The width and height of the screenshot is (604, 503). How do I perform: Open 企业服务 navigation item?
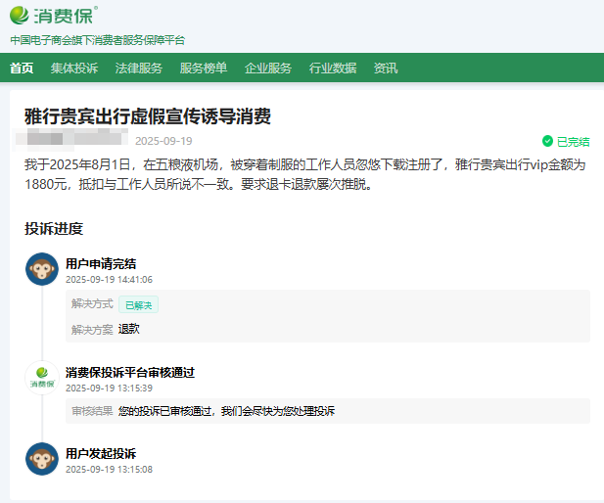pyautogui.click(x=268, y=69)
